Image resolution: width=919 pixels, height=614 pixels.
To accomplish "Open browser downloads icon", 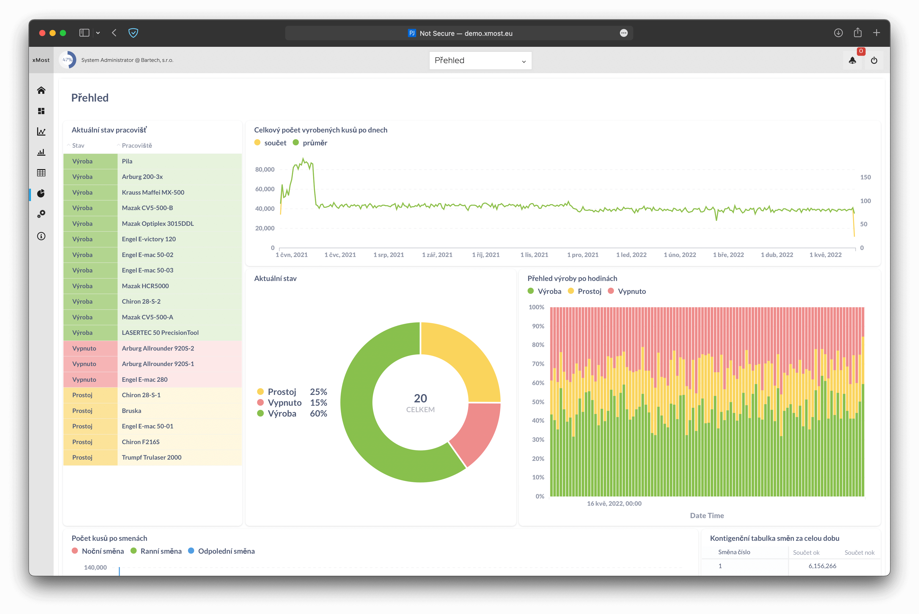I will tap(838, 33).
